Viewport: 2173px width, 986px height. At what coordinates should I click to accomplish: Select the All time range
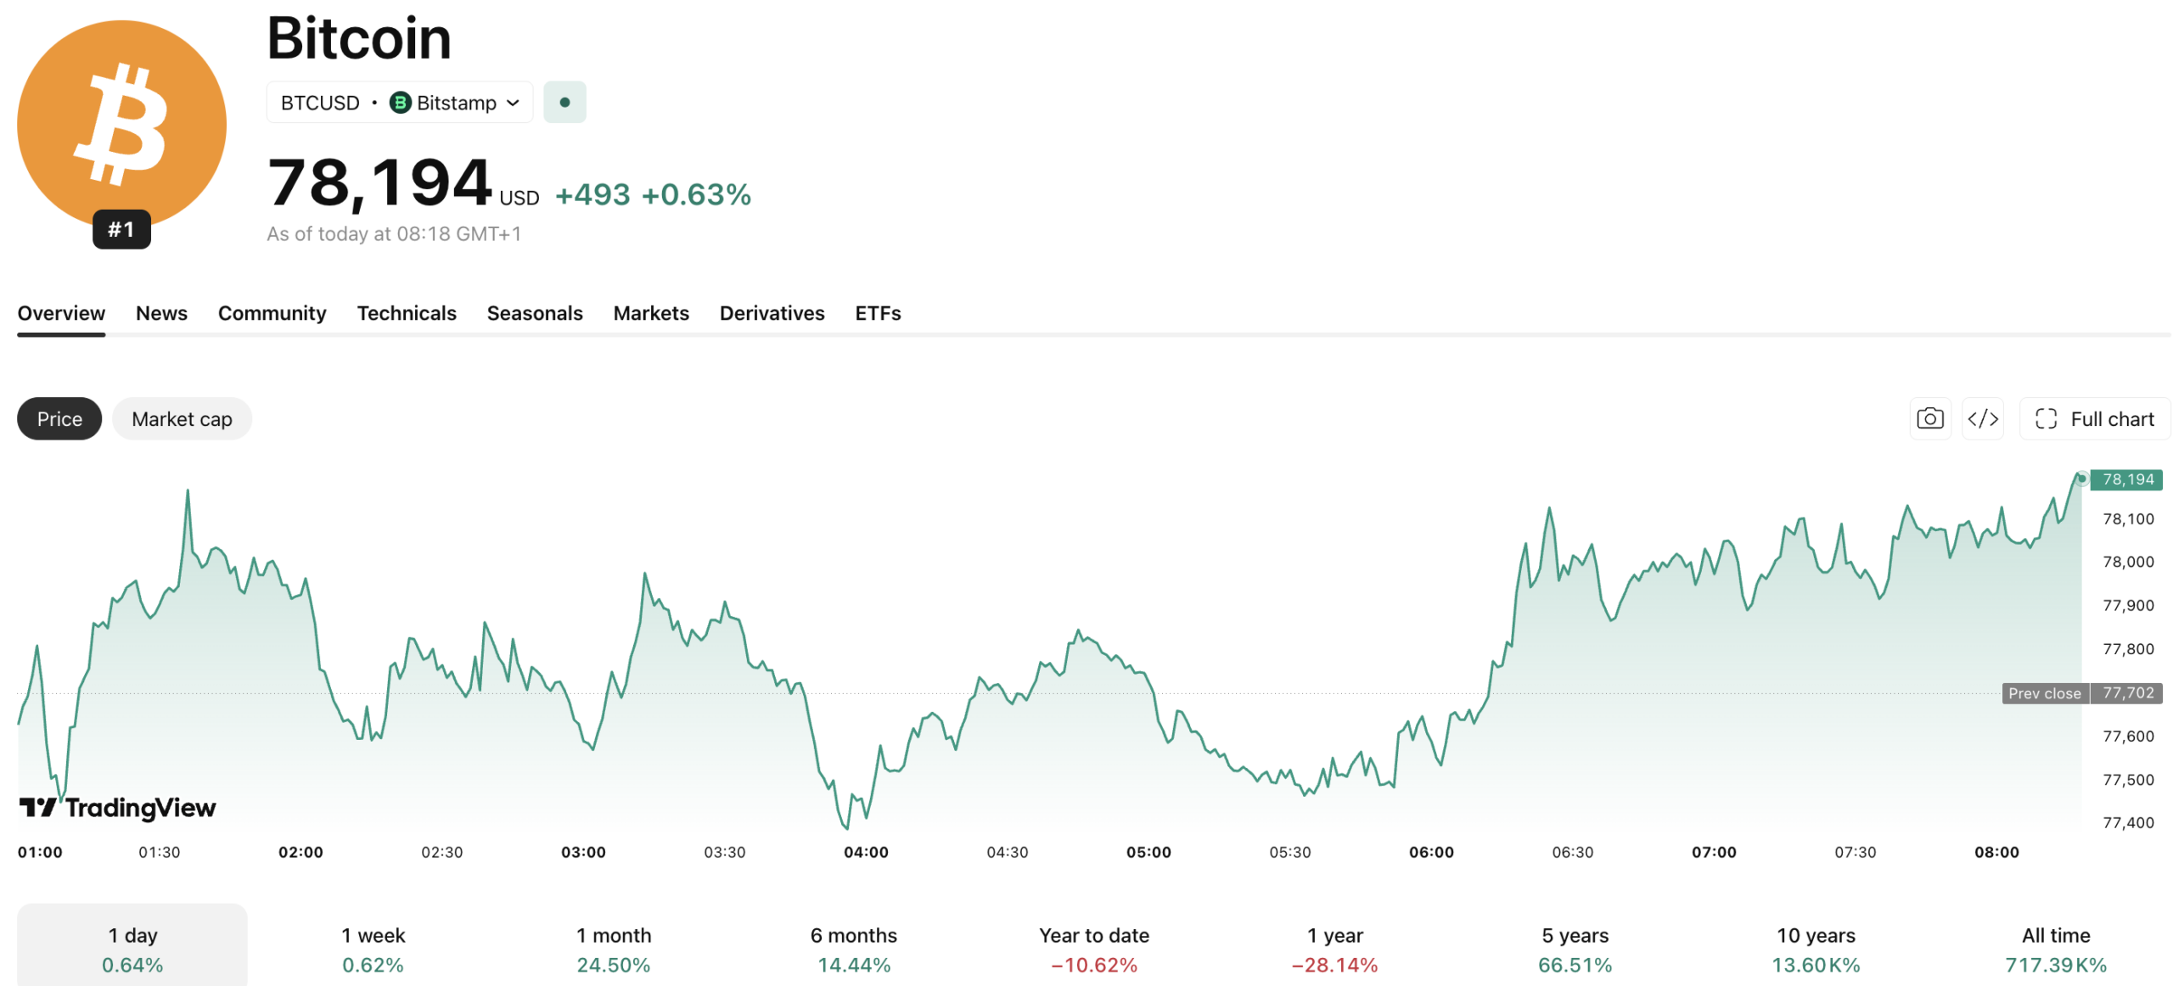(2056, 949)
